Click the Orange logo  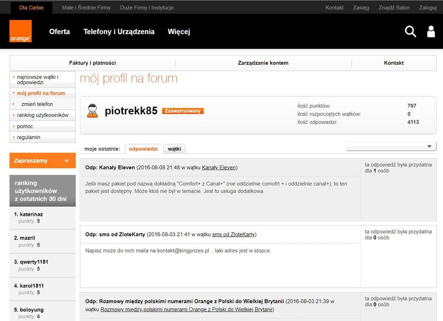20,31
